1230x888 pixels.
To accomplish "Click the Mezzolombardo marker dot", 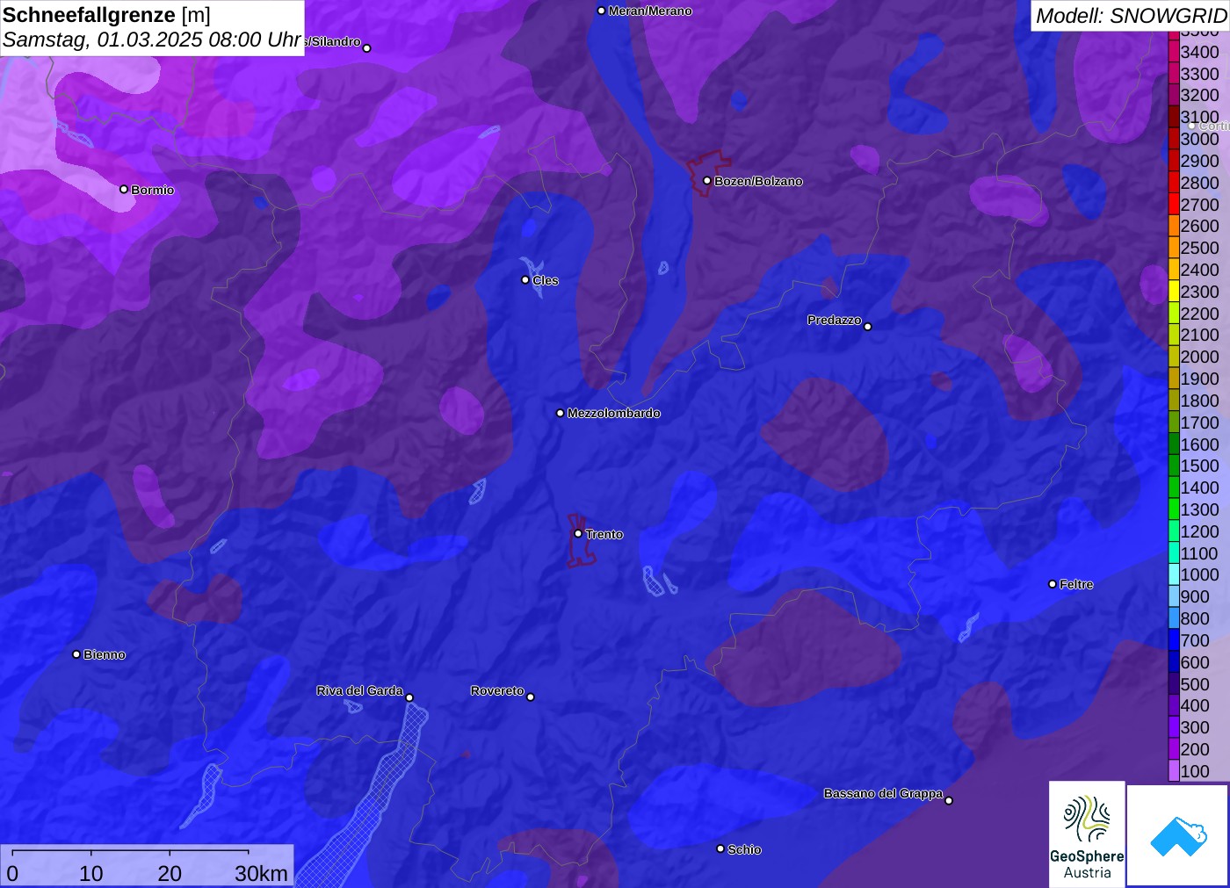I will (561, 413).
